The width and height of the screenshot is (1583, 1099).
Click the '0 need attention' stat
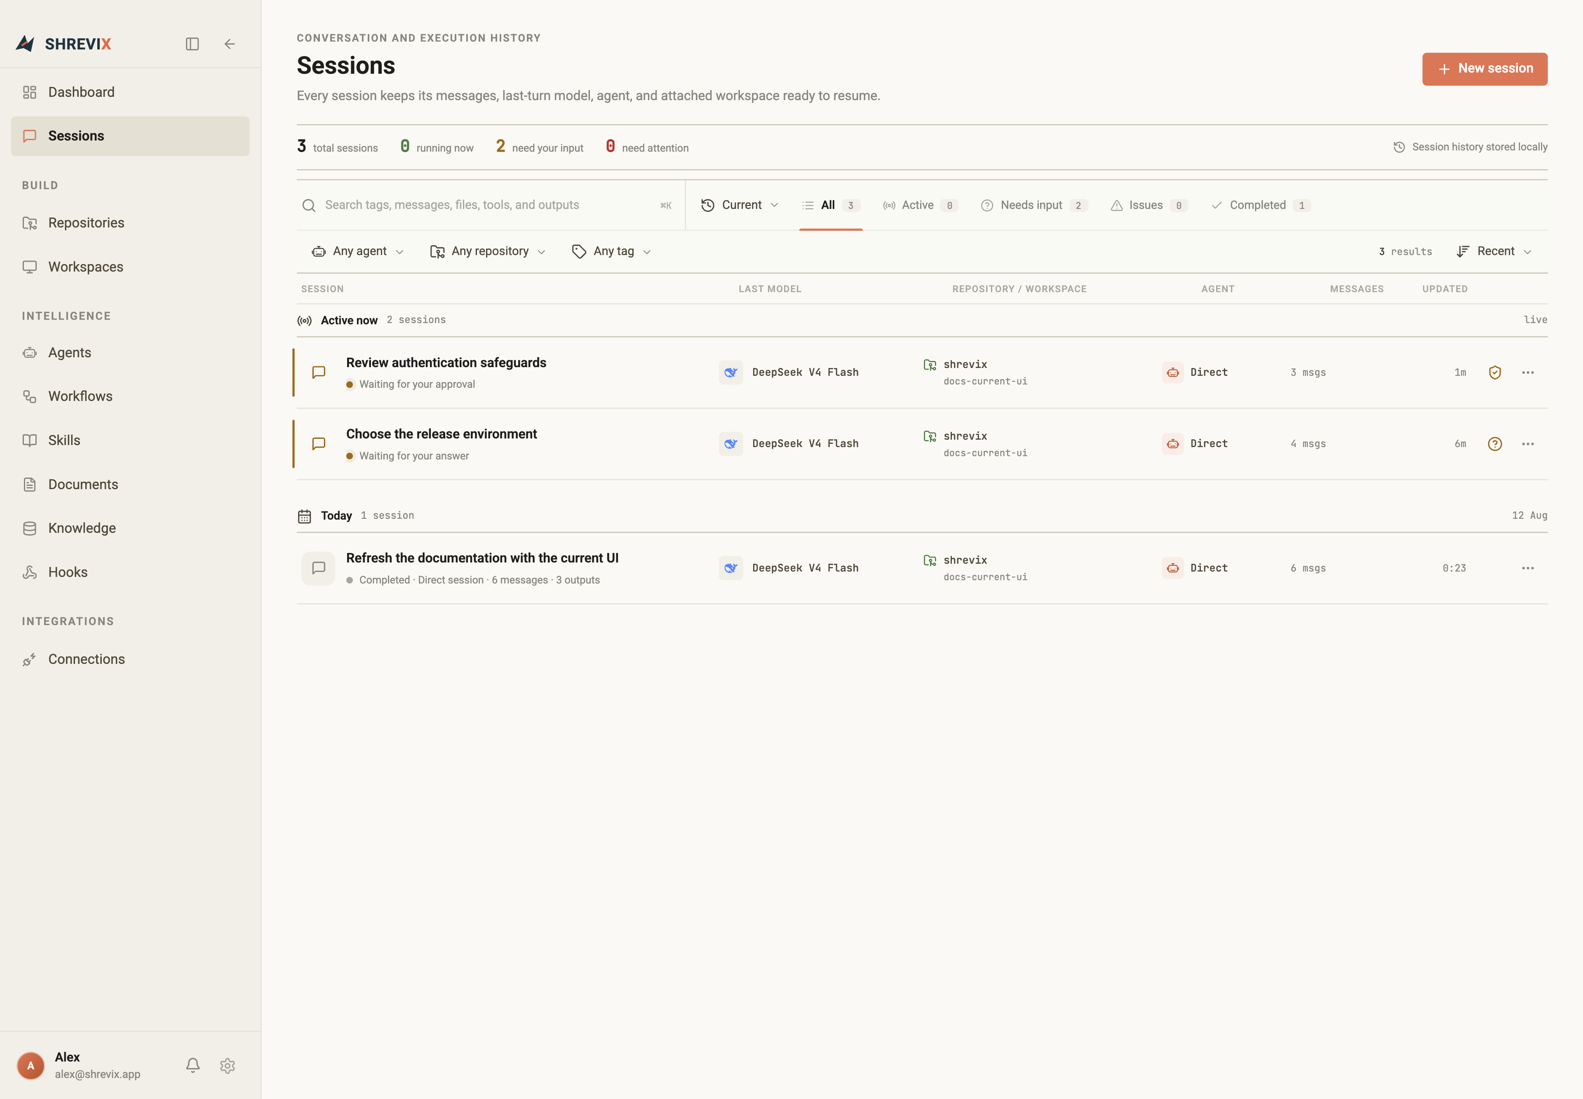647,147
